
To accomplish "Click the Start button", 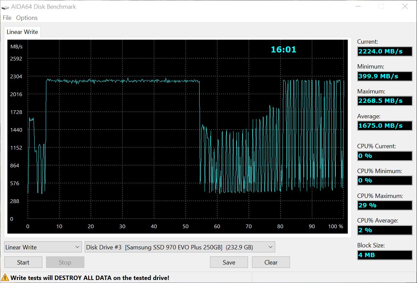I will pos(23,262).
